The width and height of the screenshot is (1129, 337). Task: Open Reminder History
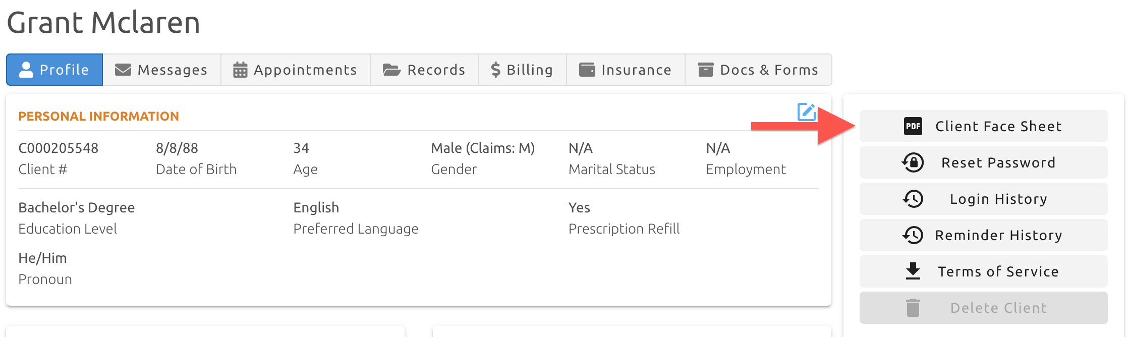pyautogui.click(x=984, y=235)
